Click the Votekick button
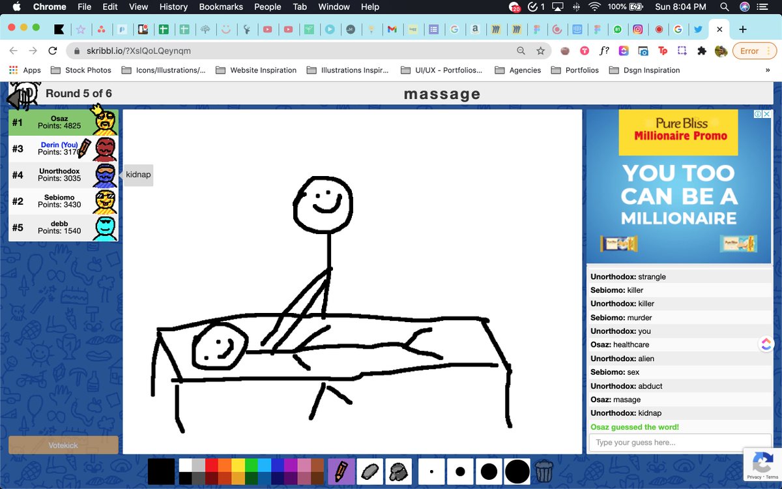Viewport: 782px width, 489px height. click(63, 445)
